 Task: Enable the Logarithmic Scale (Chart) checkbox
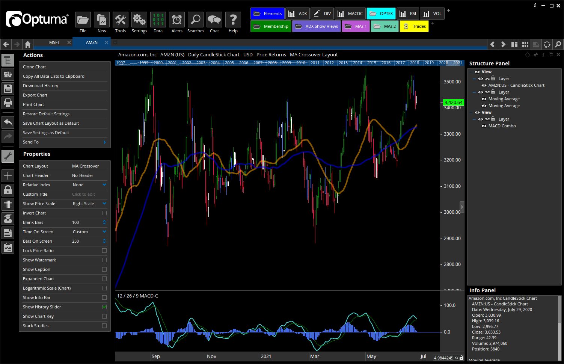pos(104,288)
